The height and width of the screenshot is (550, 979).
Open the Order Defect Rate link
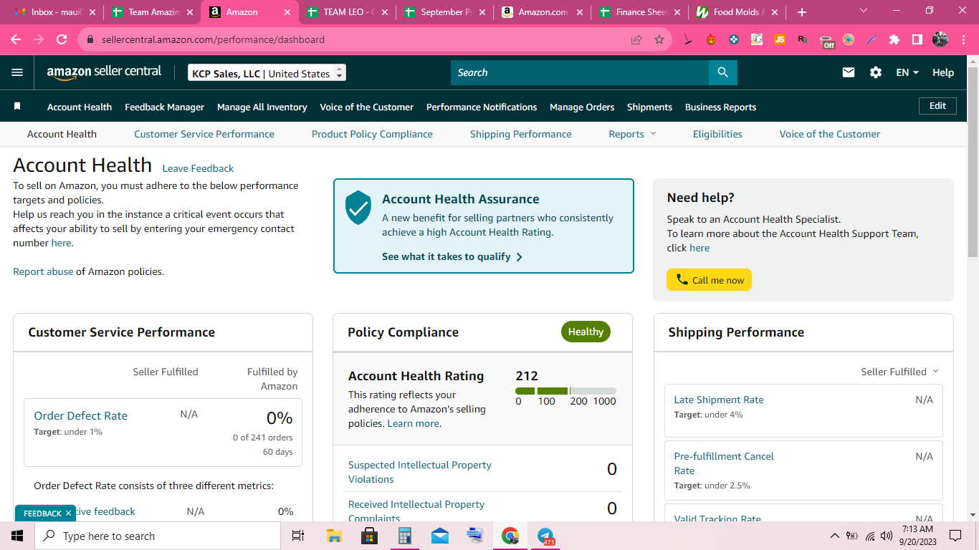click(80, 415)
